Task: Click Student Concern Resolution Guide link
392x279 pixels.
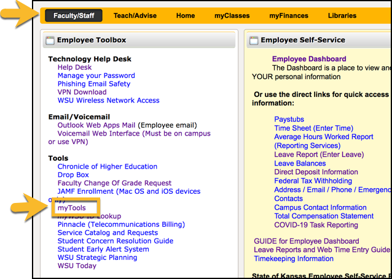Action: point(116,241)
